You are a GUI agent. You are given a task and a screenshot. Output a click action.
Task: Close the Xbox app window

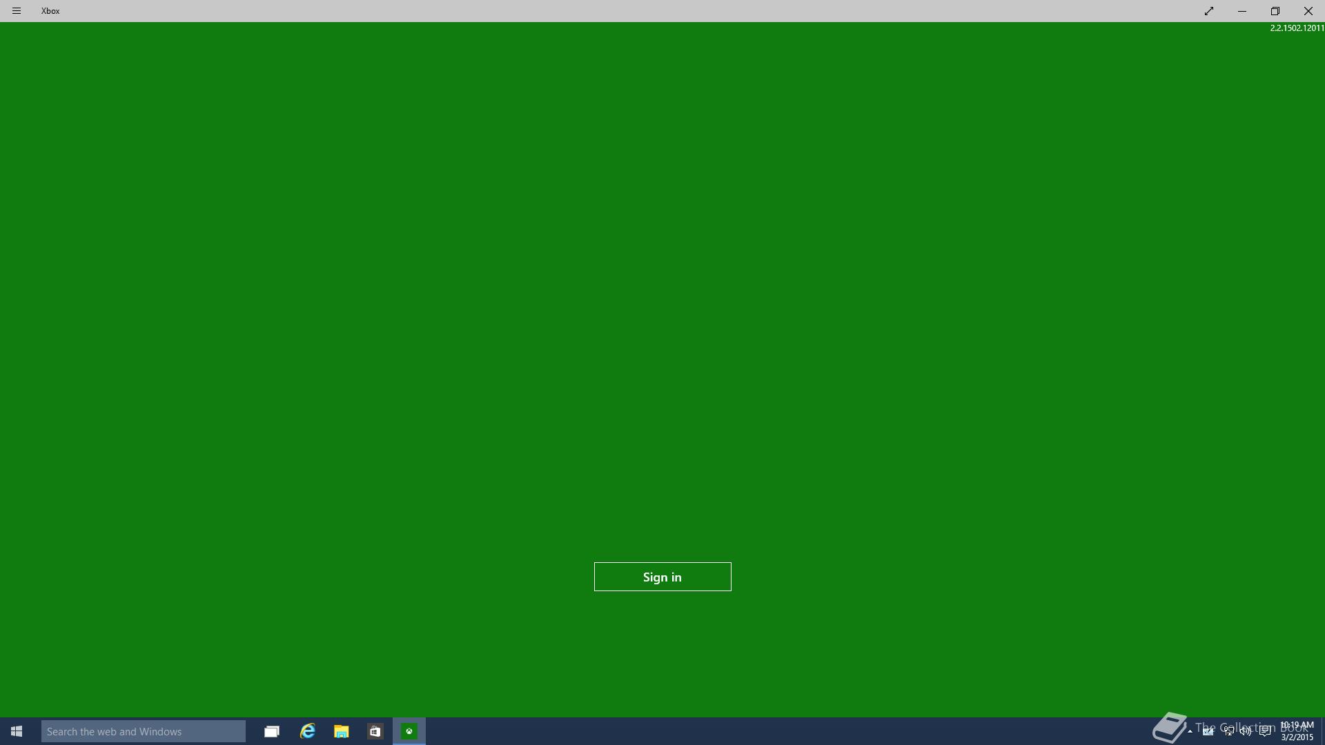(x=1308, y=11)
